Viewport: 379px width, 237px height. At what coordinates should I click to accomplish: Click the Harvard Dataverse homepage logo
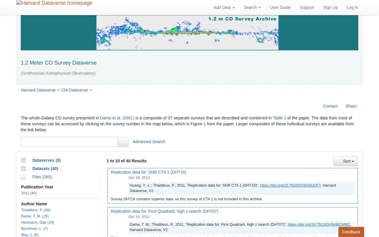54,3
